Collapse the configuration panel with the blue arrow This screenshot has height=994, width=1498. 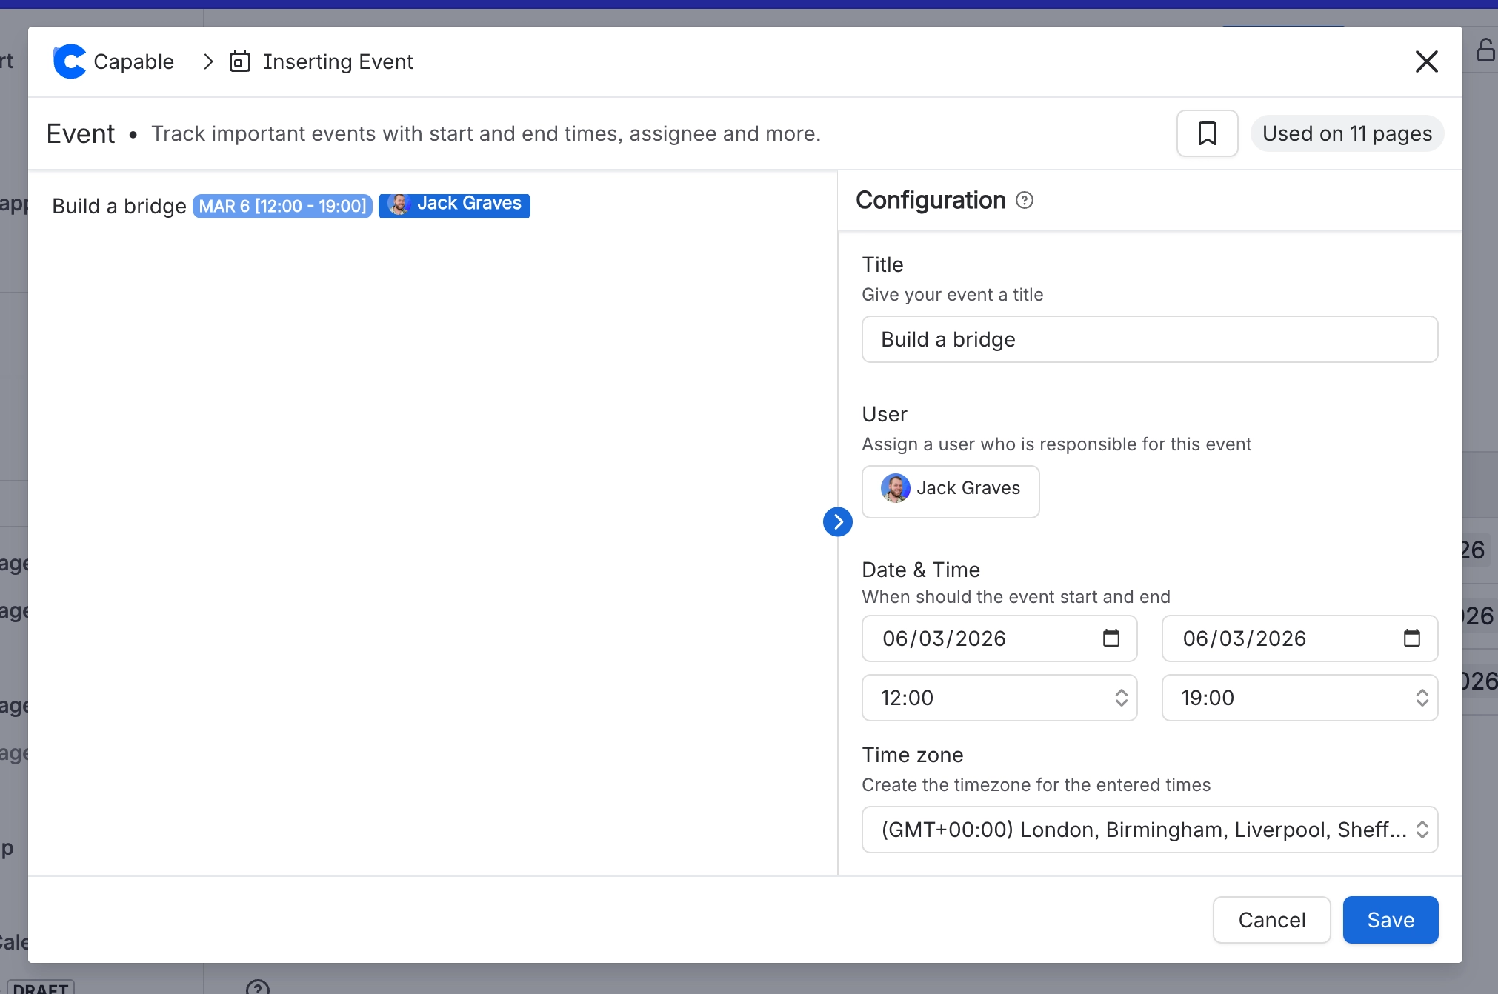pos(838,522)
